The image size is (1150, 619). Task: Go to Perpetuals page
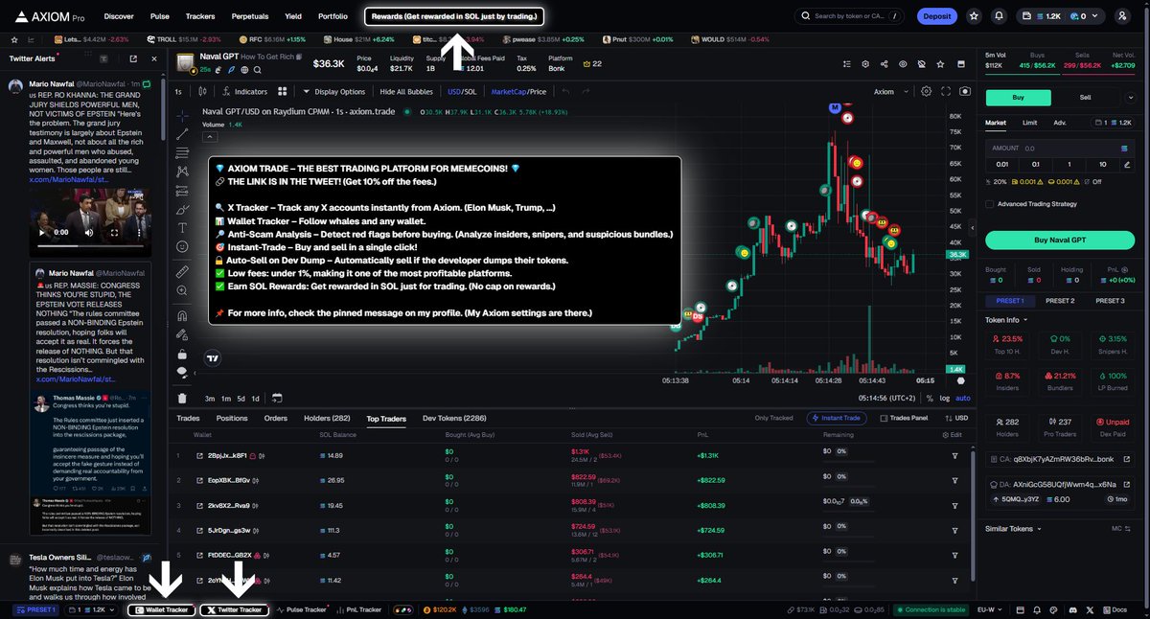[x=249, y=16]
